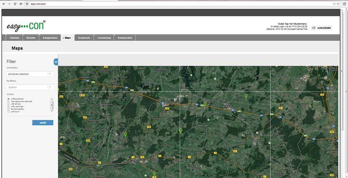Click the browser reload icon
Screen dimensions: 348x178
tap(15, 3)
